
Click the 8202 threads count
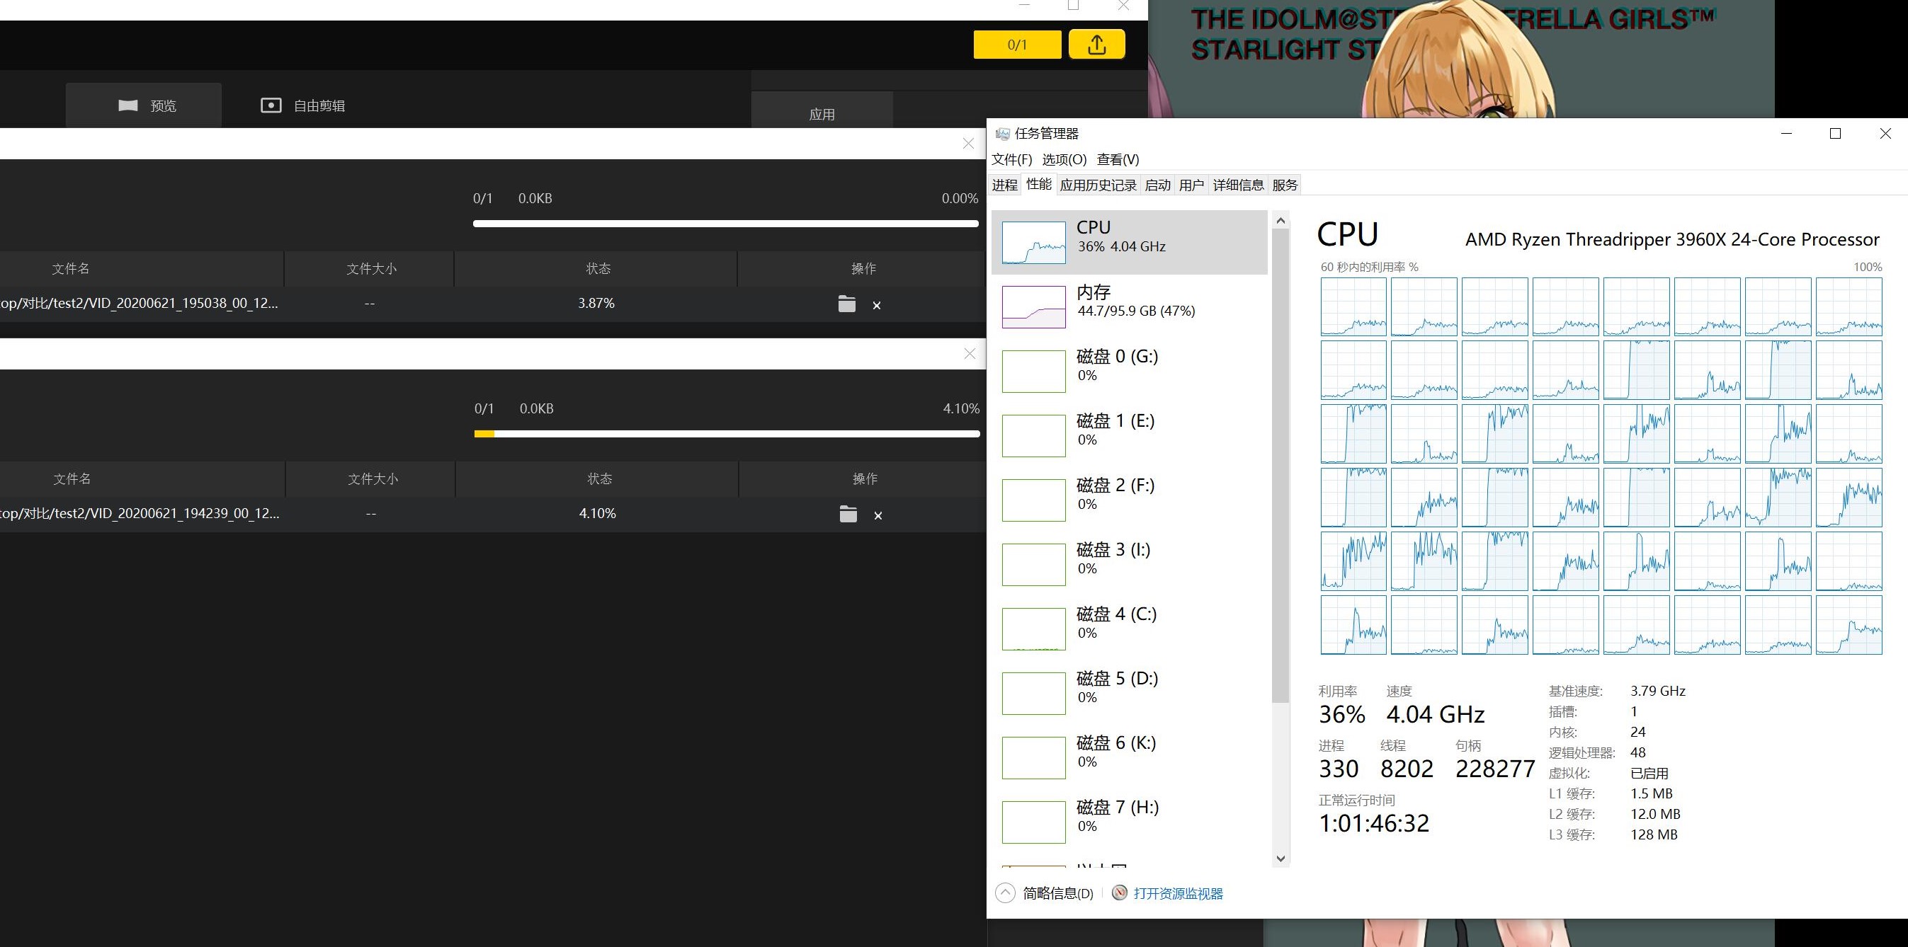click(1407, 769)
